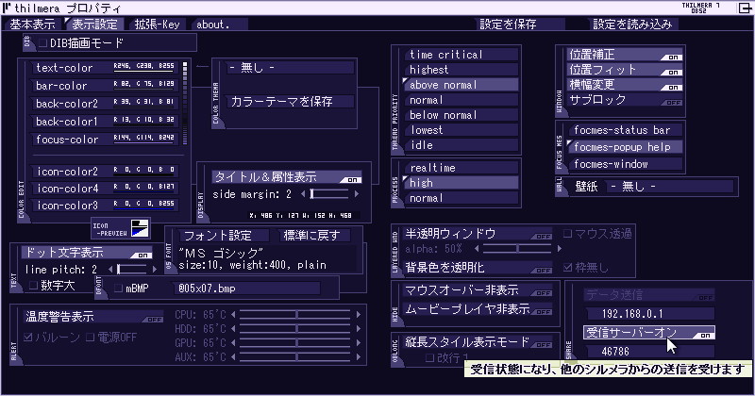
Task: Toggle the 位置補正 switch
Action: tap(625, 55)
